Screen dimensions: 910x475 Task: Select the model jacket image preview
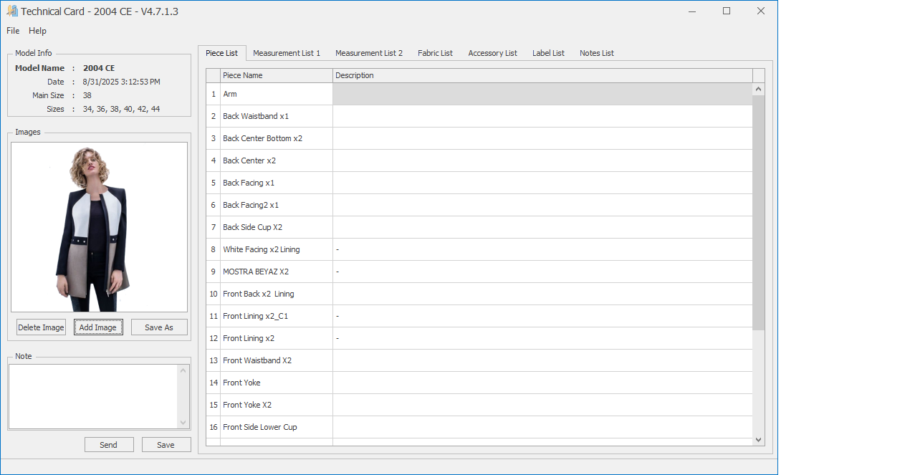99,227
